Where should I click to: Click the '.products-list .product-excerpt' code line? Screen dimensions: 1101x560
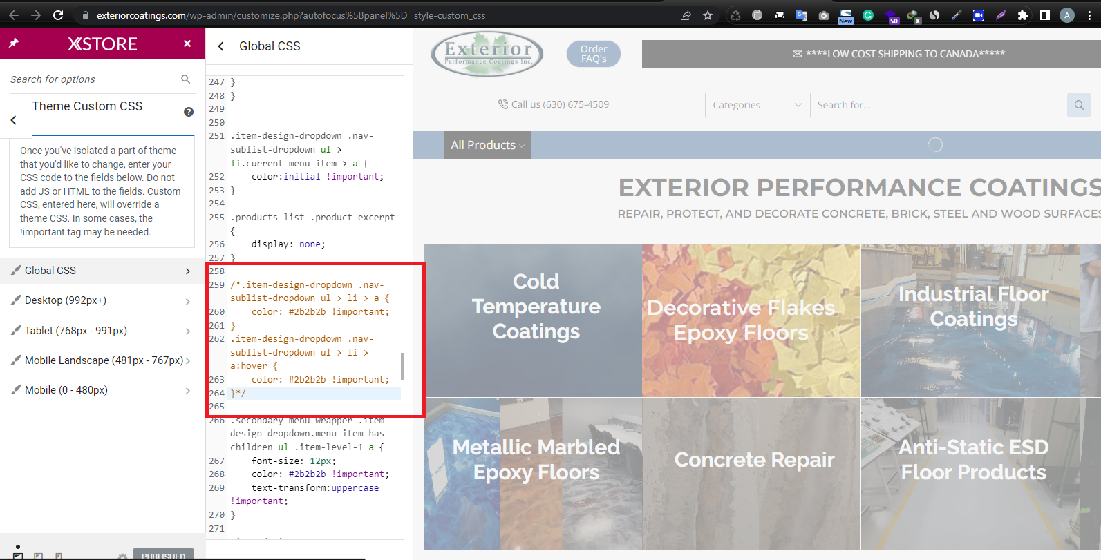point(312,217)
